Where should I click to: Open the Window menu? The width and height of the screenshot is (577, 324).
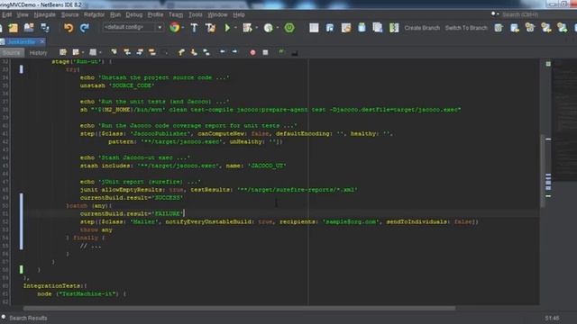click(217, 14)
